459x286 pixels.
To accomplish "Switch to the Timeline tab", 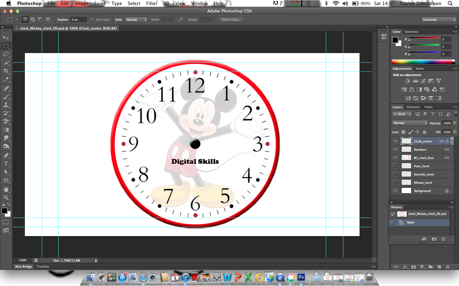I will pos(43,267).
